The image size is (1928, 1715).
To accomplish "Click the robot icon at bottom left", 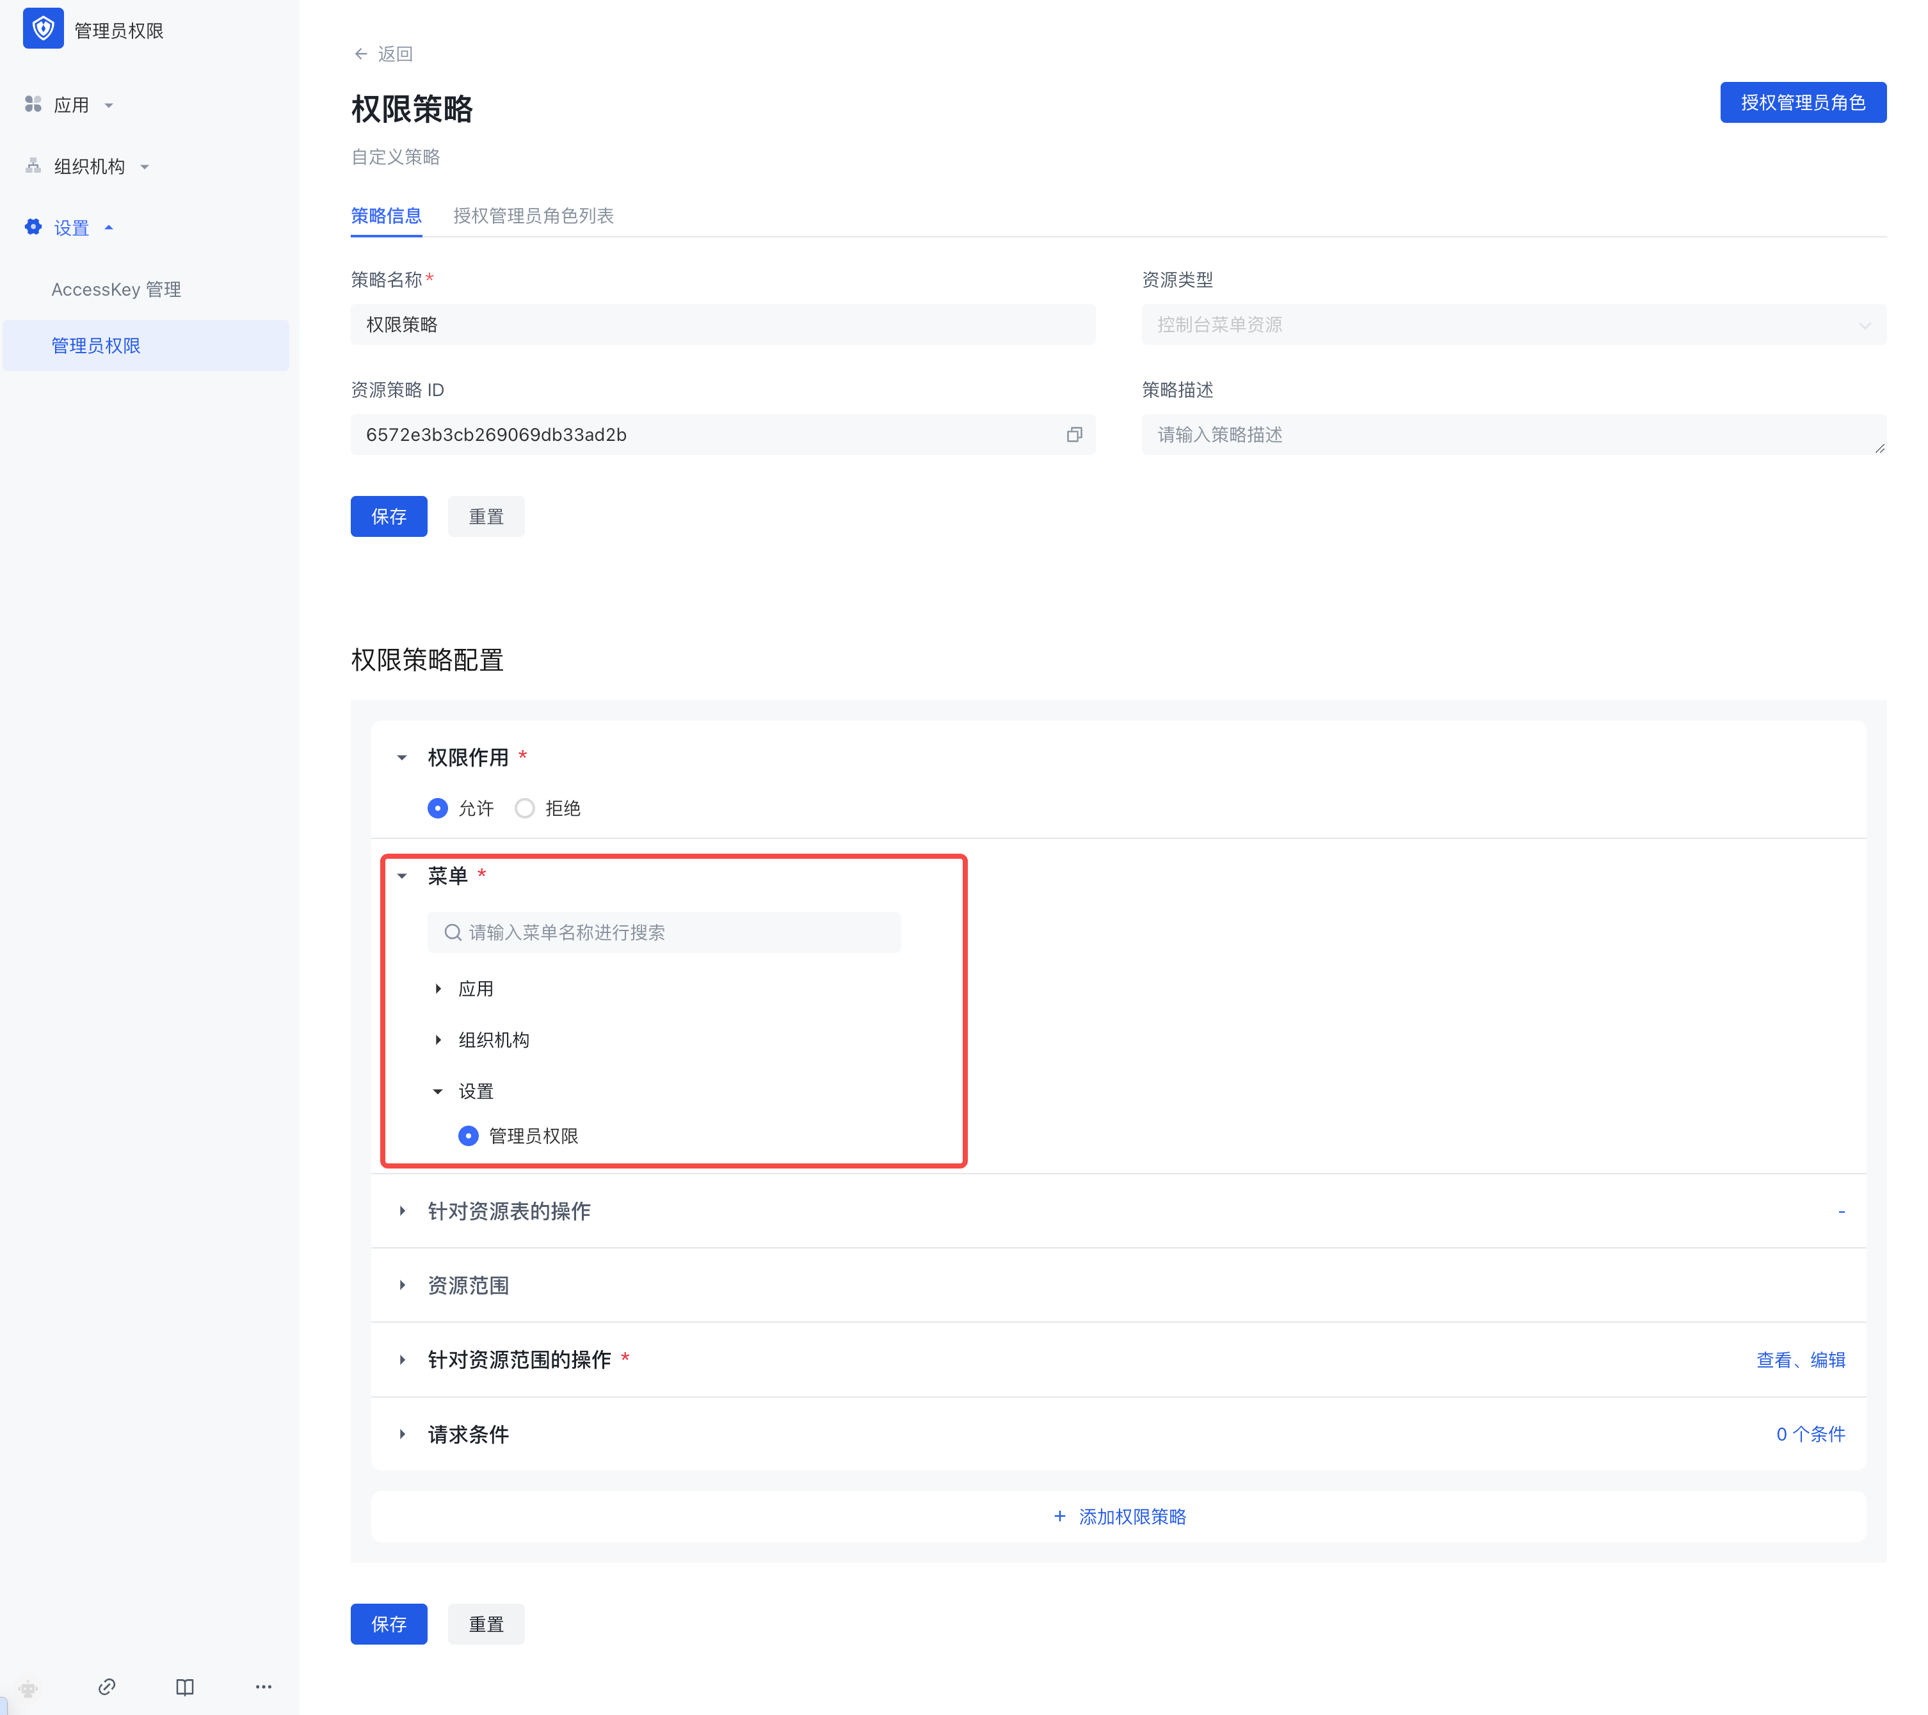I will click(x=28, y=1689).
